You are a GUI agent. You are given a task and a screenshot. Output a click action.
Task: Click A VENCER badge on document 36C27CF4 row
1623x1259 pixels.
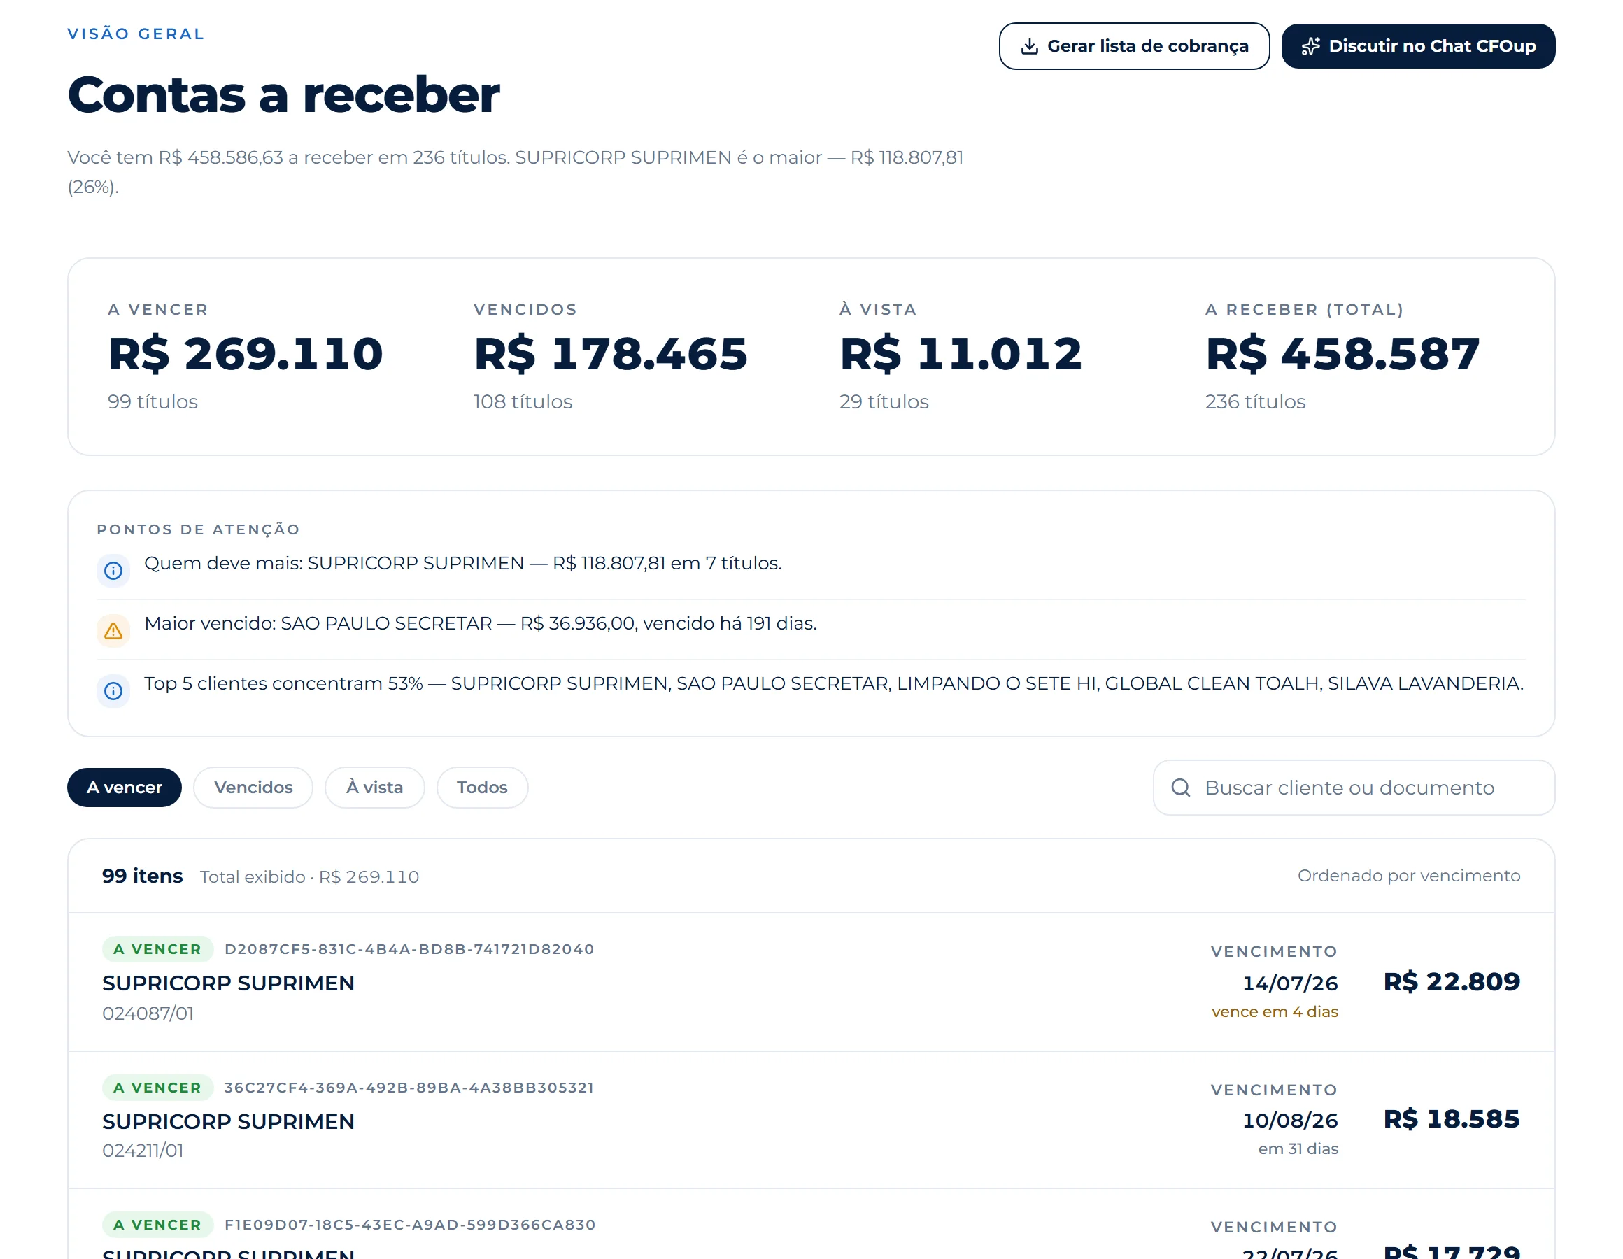[x=157, y=1088]
